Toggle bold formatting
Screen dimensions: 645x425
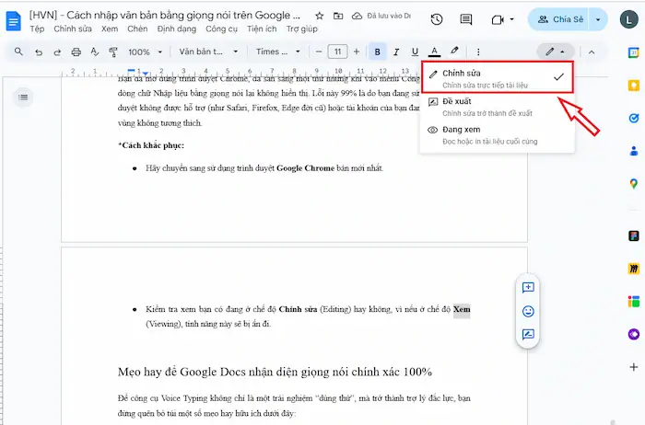point(378,52)
